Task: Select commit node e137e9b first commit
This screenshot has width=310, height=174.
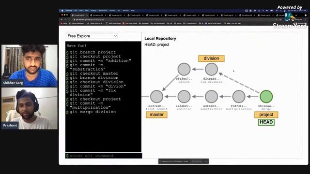Action: click(156, 97)
